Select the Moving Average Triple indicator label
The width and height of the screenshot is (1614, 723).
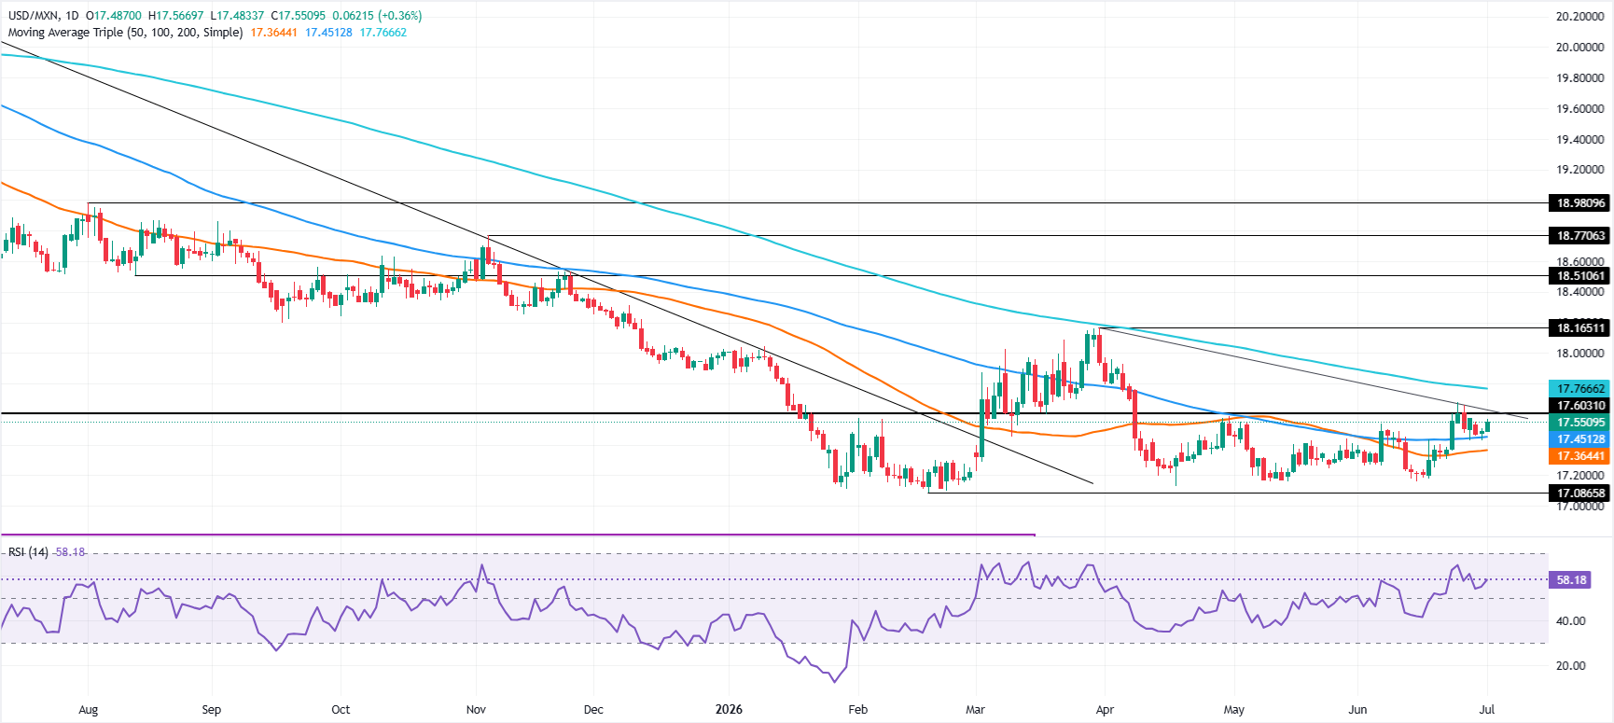(x=125, y=33)
